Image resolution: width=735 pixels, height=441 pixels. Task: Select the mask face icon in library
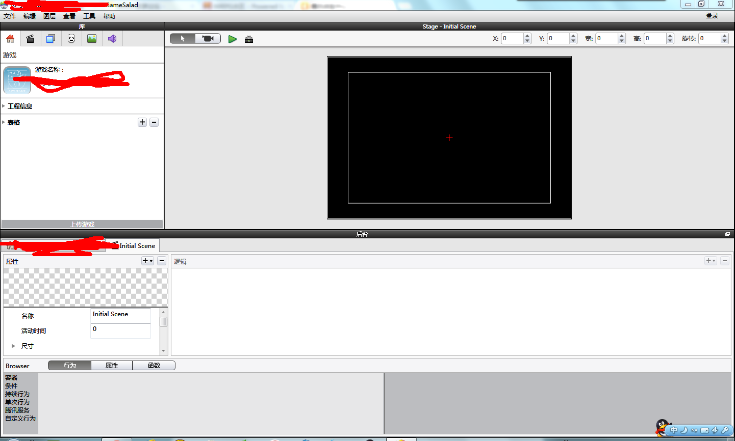pos(71,39)
